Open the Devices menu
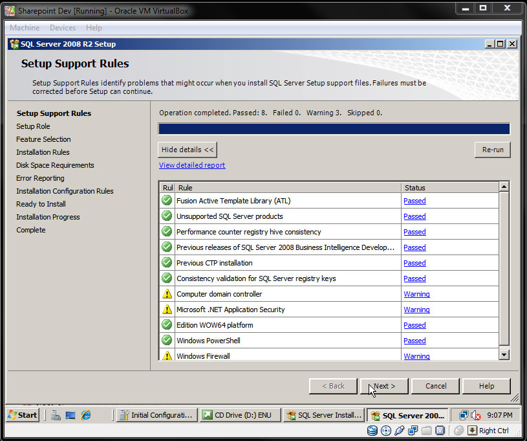This screenshot has width=527, height=441. click(63, 28)
